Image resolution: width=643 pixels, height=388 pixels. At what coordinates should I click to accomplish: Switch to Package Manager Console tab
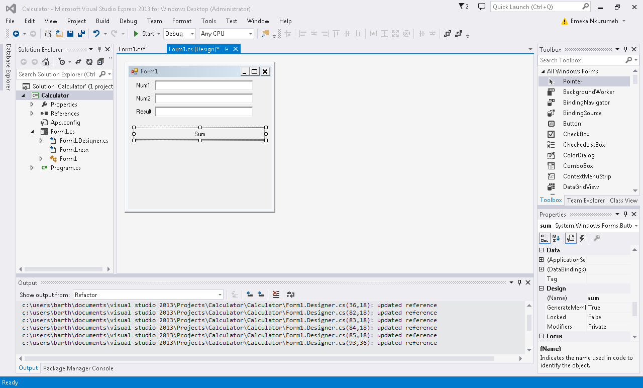(78, 368)
